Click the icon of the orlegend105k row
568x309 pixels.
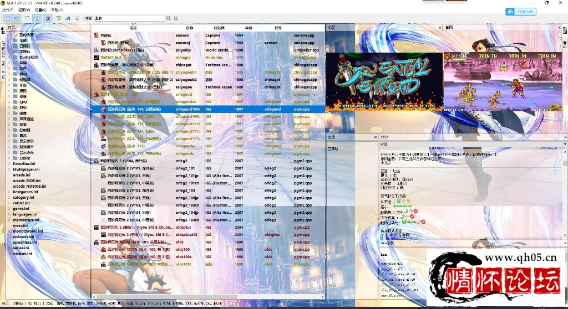[104, 109]
